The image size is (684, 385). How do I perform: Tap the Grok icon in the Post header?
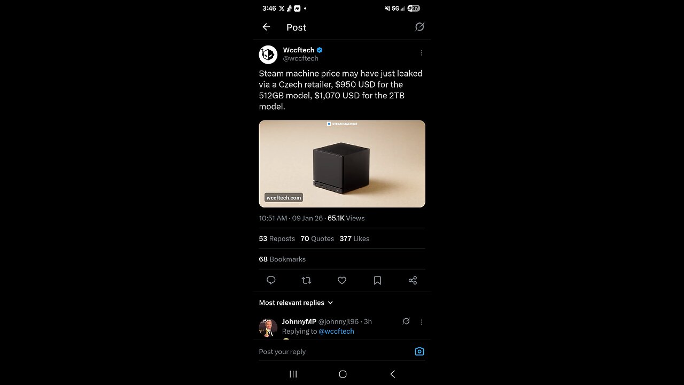(419, 27)
